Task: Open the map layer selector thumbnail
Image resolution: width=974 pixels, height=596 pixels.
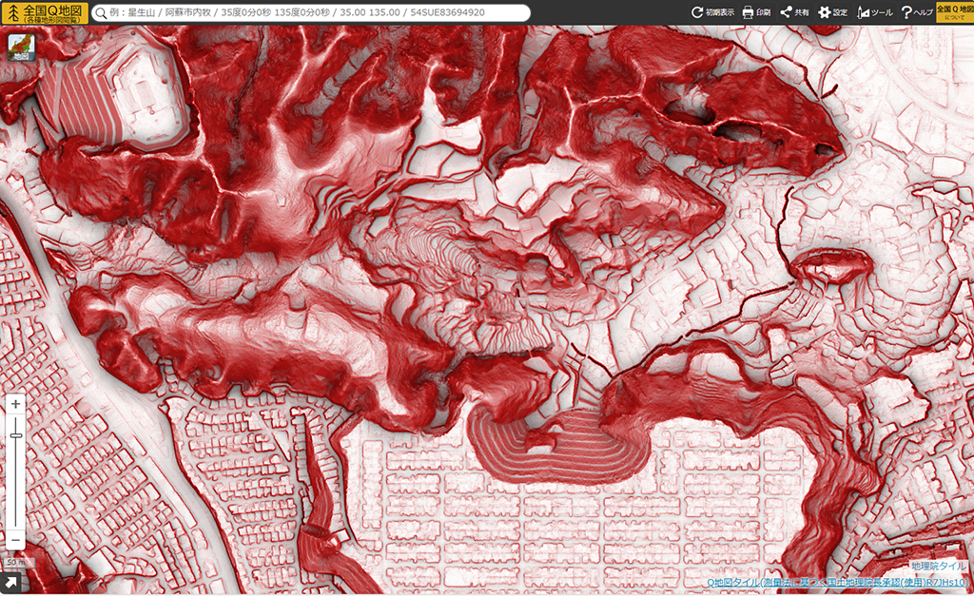Action: click(21, 48)
